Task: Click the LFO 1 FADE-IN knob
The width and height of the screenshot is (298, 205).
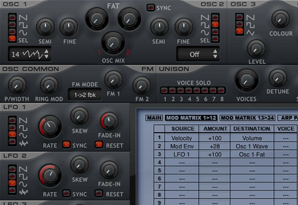Action: [109, 121]
